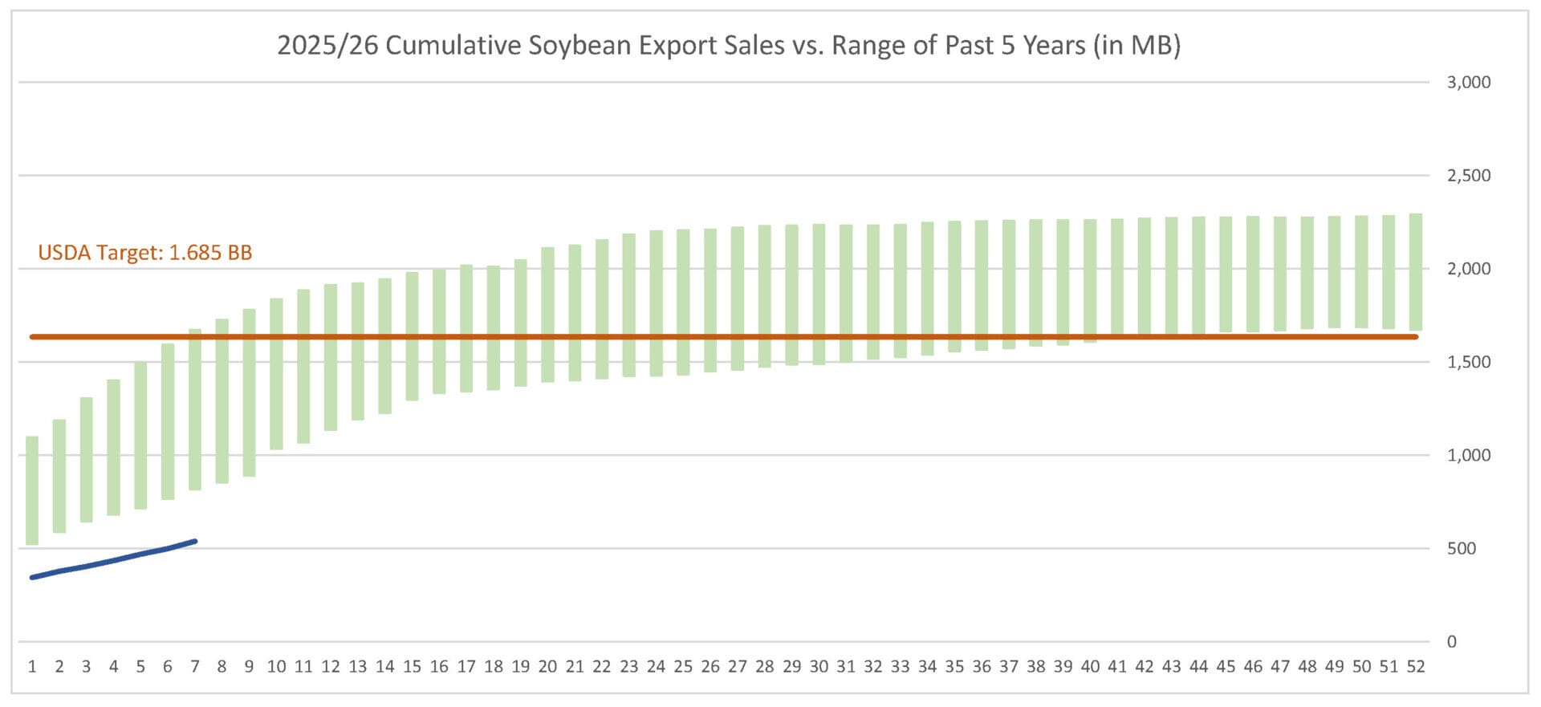This screenshot has width=1541, height=707.
Task: Click week 15 on the horizontal axis
Action: pos(412,667)
